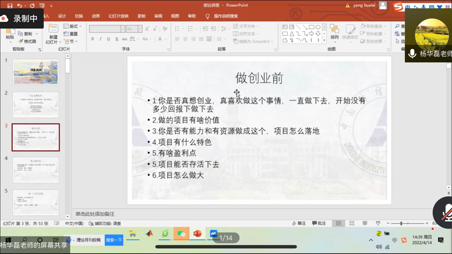The image size is (452, 254).
Task: Open the font name dropdown
Action: (x=122, y=29)
